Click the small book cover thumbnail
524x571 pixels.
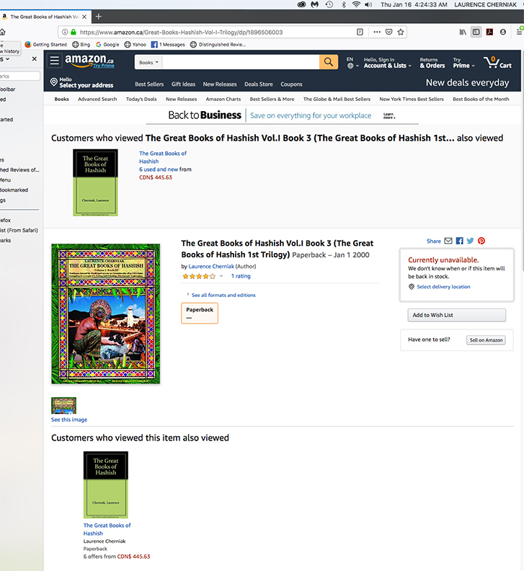pos(63,405)
